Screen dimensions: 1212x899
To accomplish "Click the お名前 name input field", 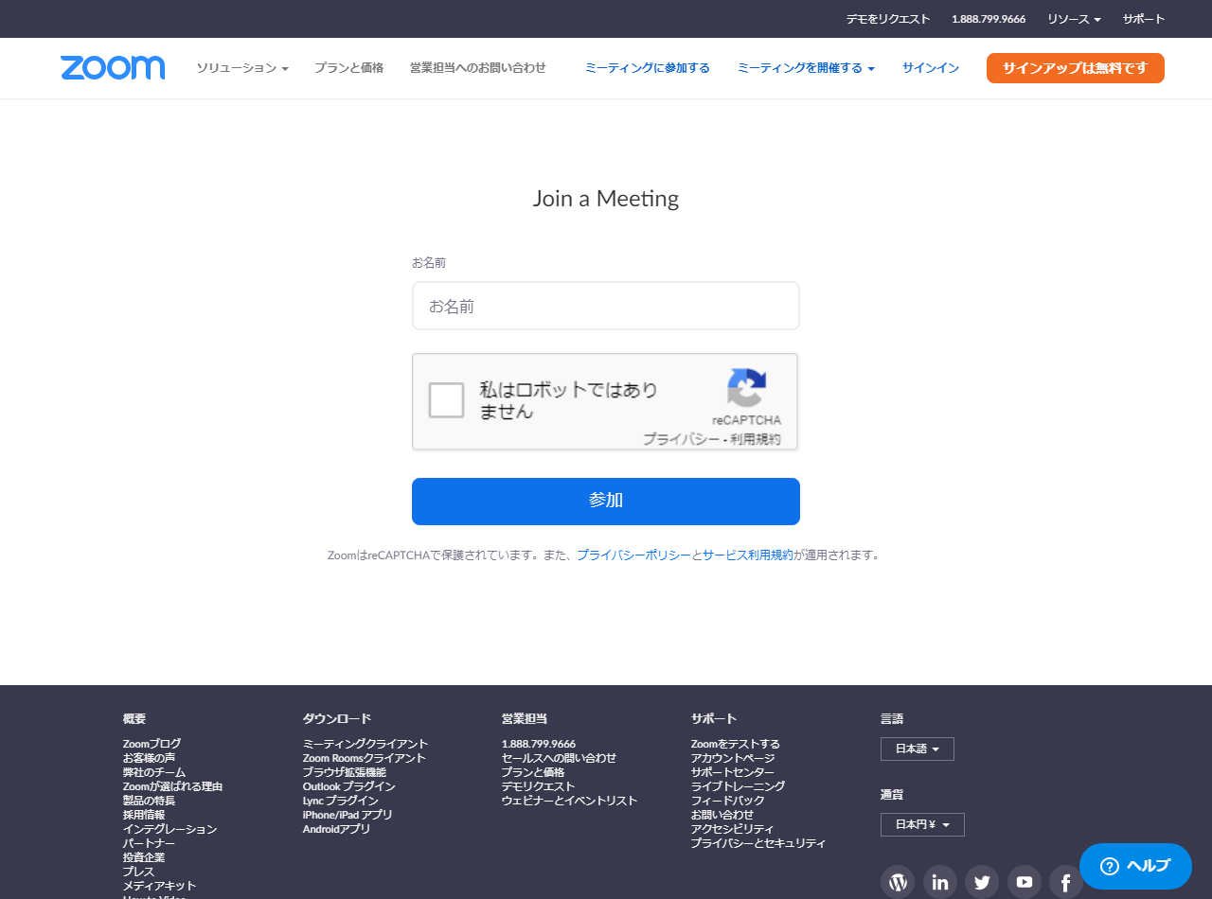I will pos(606,306).
